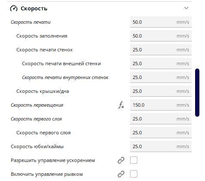This screenshot has width=205, height=181.
Task: Click the Скорость перемещения setting label
Action: tap(37, 105)
